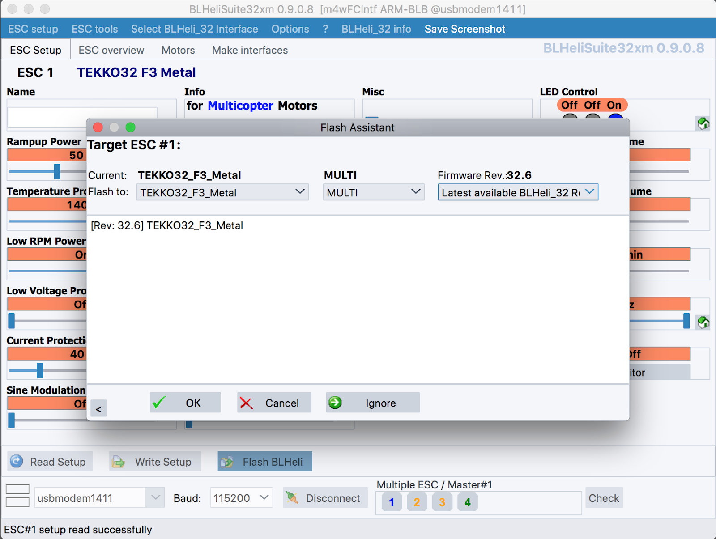Click the Current Protection slider handle

40,370
